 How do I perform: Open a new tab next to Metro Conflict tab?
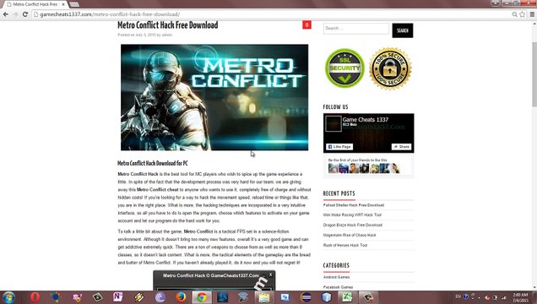point(74,4)
